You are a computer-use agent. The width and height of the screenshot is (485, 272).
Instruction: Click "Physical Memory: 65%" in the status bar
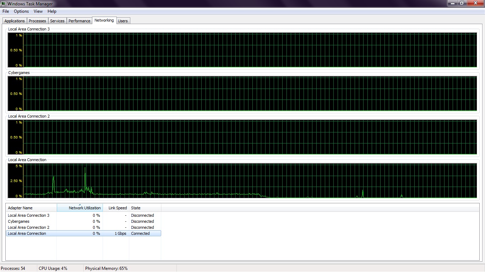coord(107,268)
